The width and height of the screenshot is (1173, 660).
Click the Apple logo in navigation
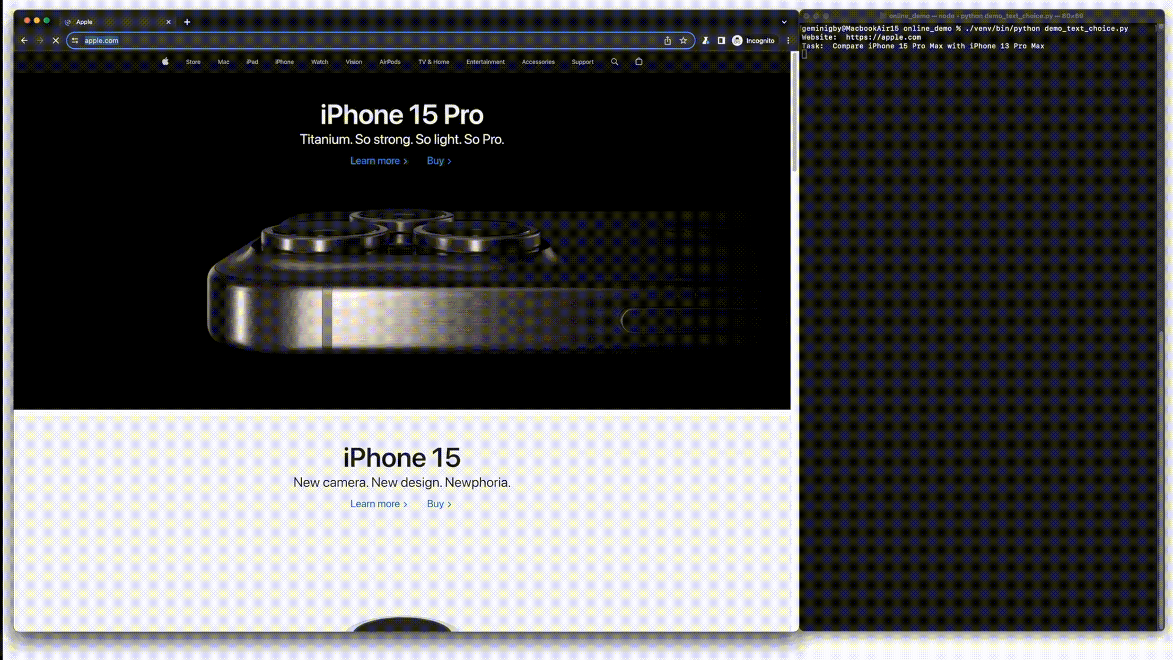[x=165, y=62]
